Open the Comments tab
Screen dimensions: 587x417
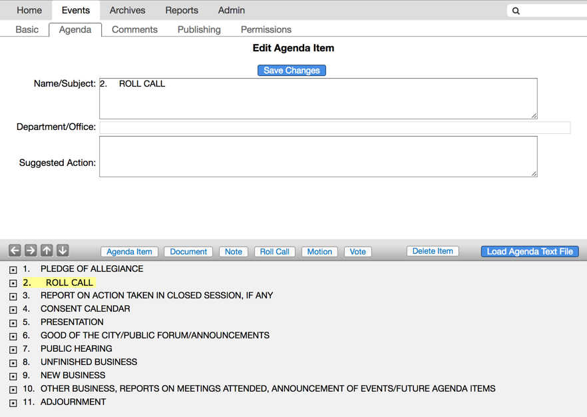[134, 29]
